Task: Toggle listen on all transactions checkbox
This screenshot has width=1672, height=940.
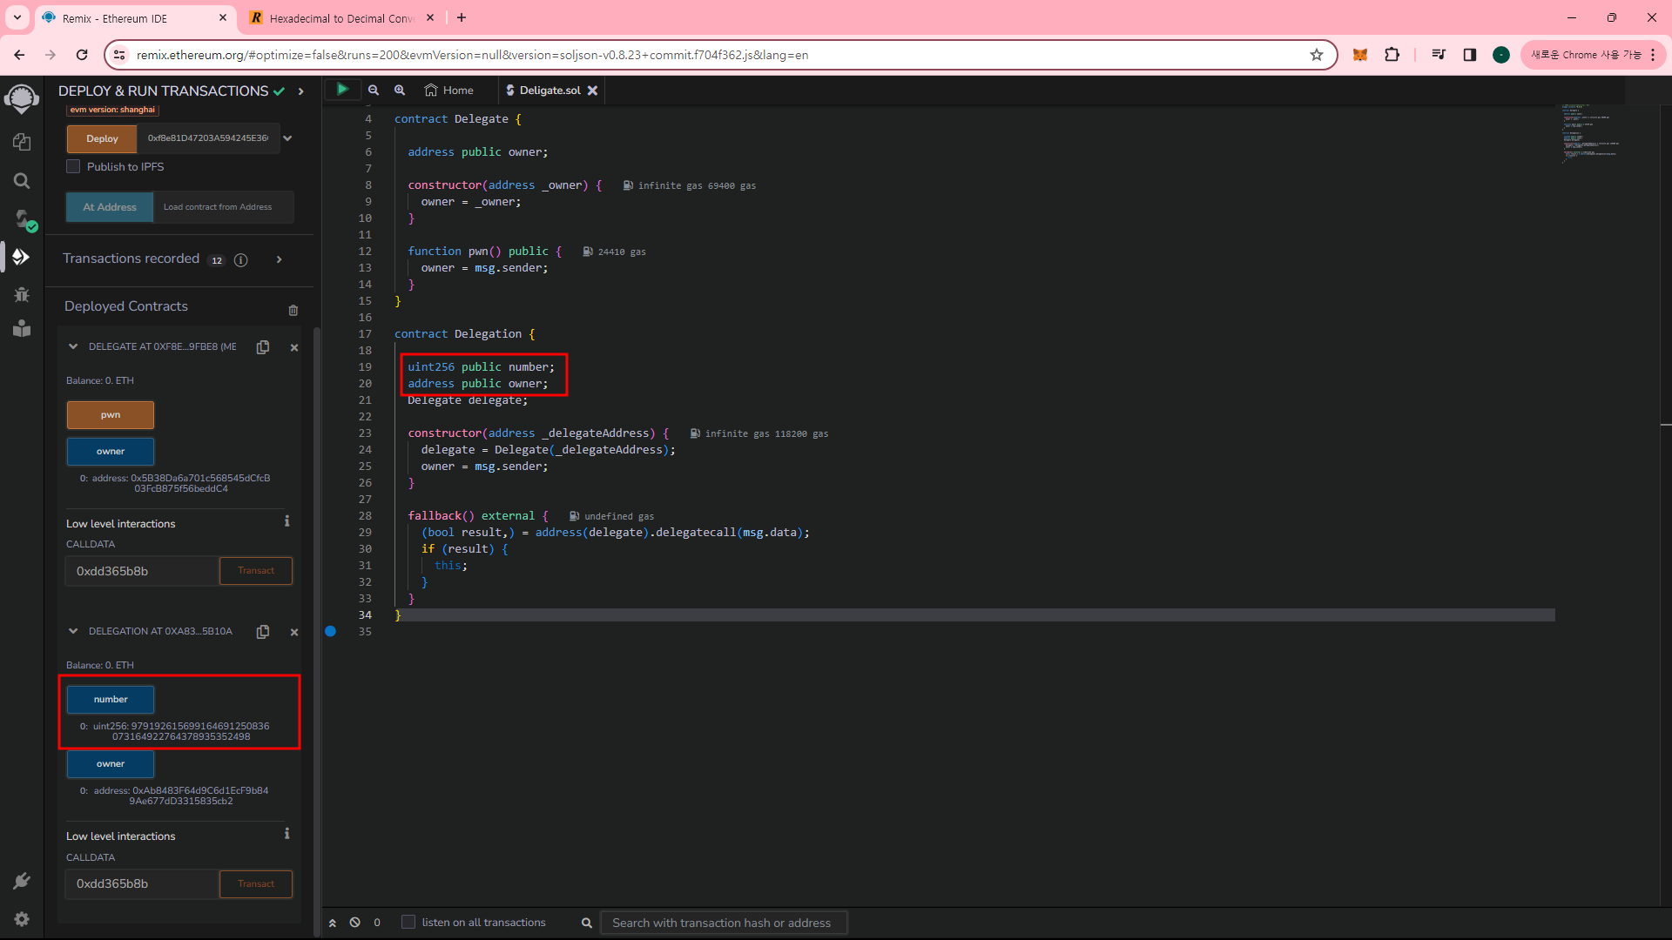Action: 408,922
